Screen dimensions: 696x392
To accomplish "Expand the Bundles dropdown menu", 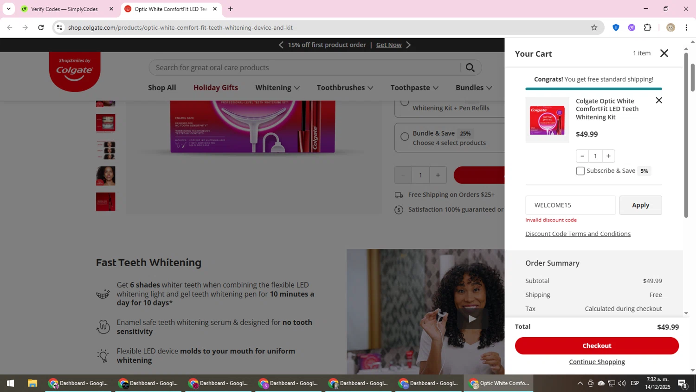I will [474, 88].
